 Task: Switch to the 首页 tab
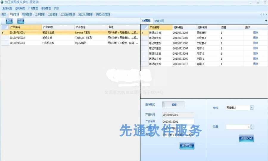point(4,14)
